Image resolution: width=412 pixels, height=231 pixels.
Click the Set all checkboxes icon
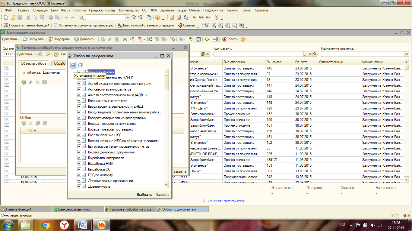point(74,65)
